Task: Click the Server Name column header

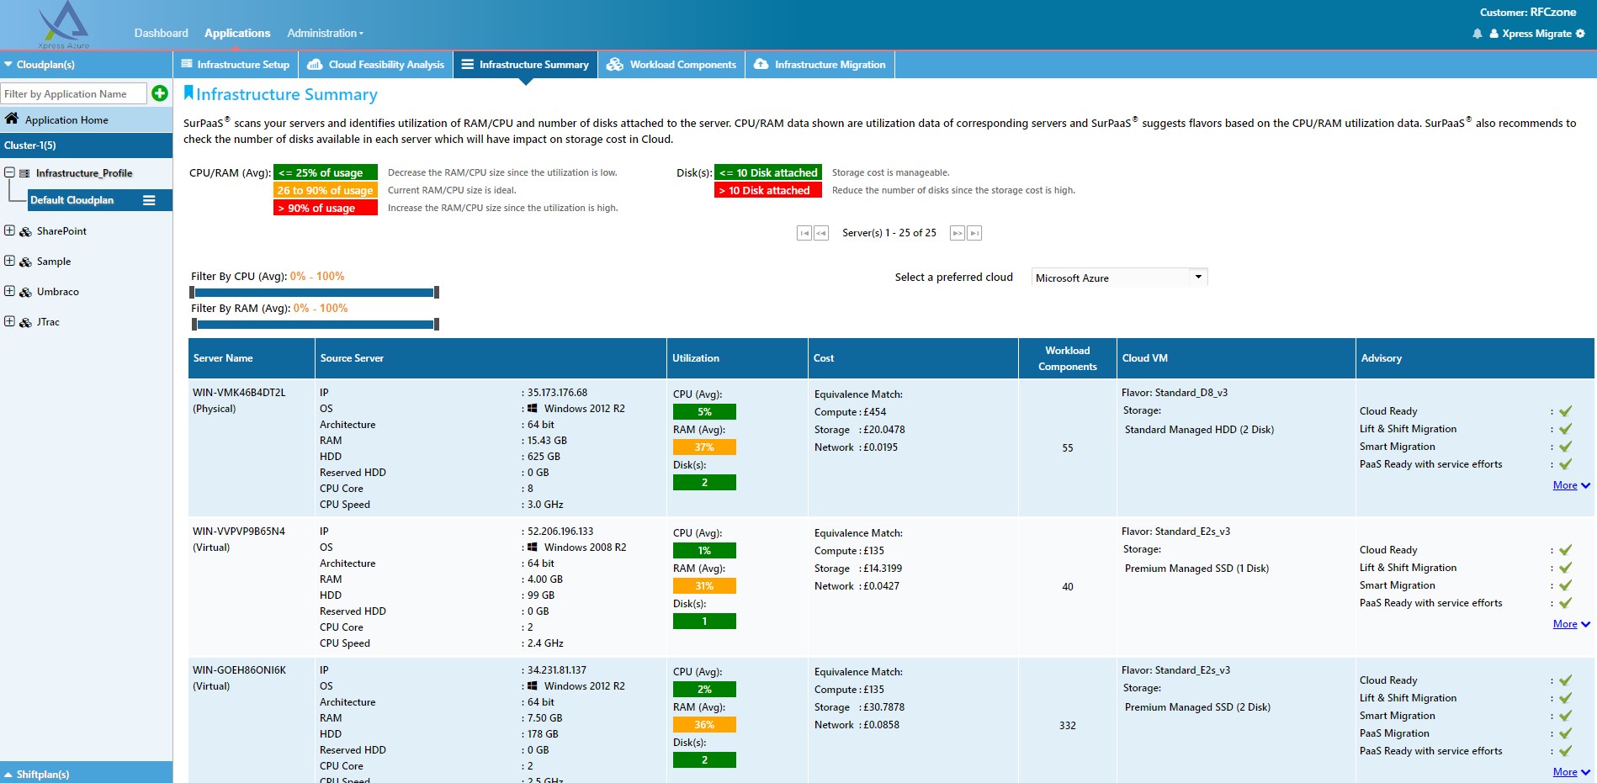Action: coord(252,358)
